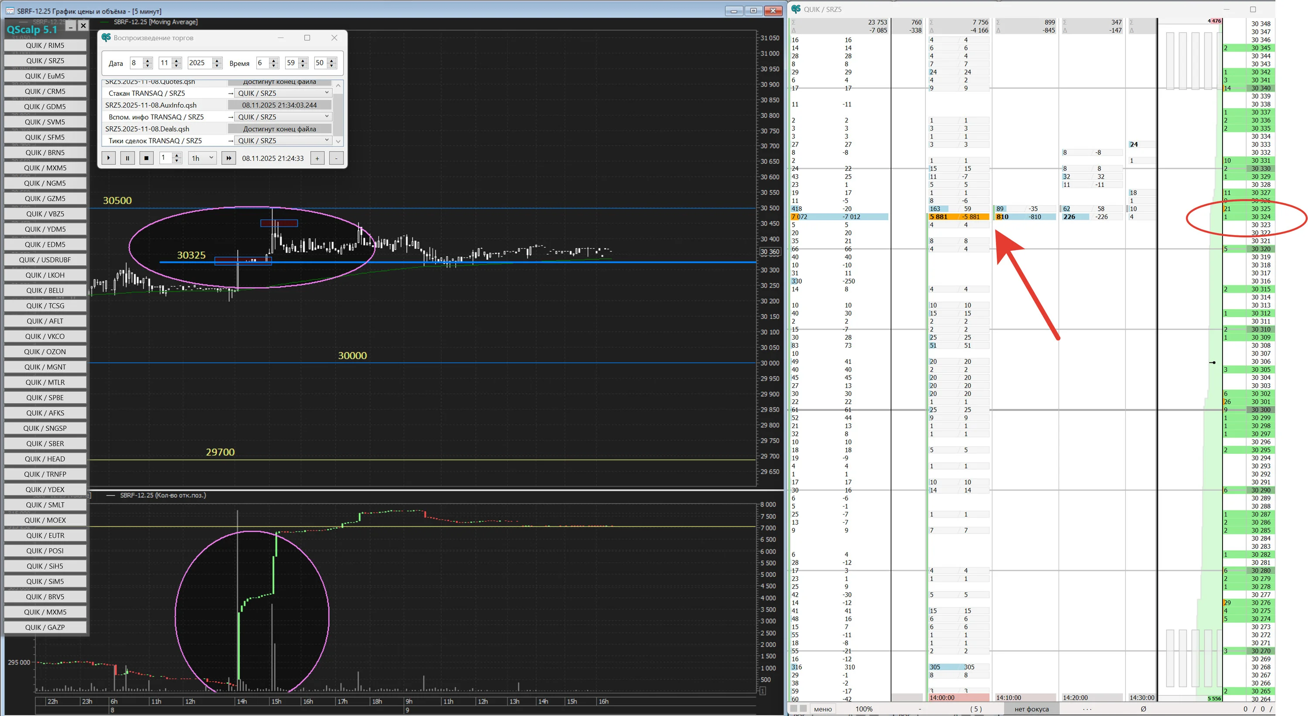
Task: Click the down arrow of the file list scrollbar
Action: point(338,142)
